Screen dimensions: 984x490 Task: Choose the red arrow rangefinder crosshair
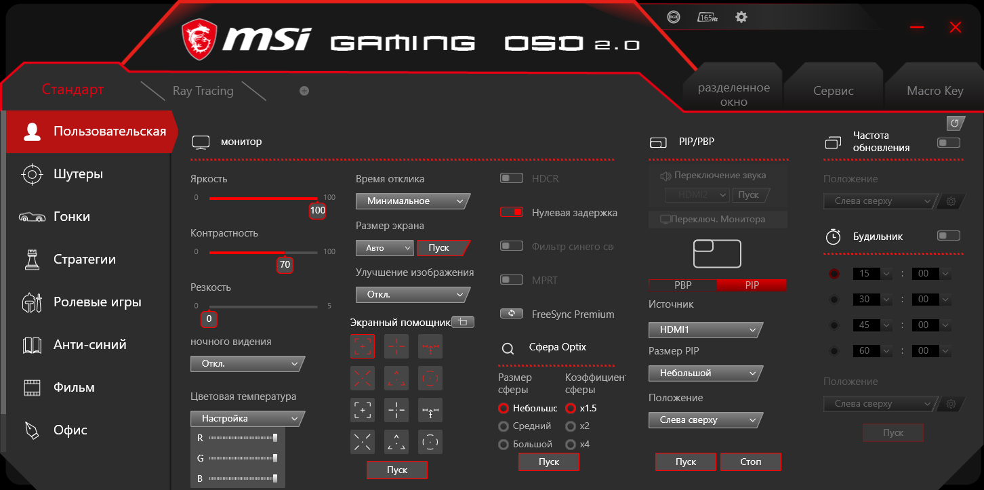[430, 346]
